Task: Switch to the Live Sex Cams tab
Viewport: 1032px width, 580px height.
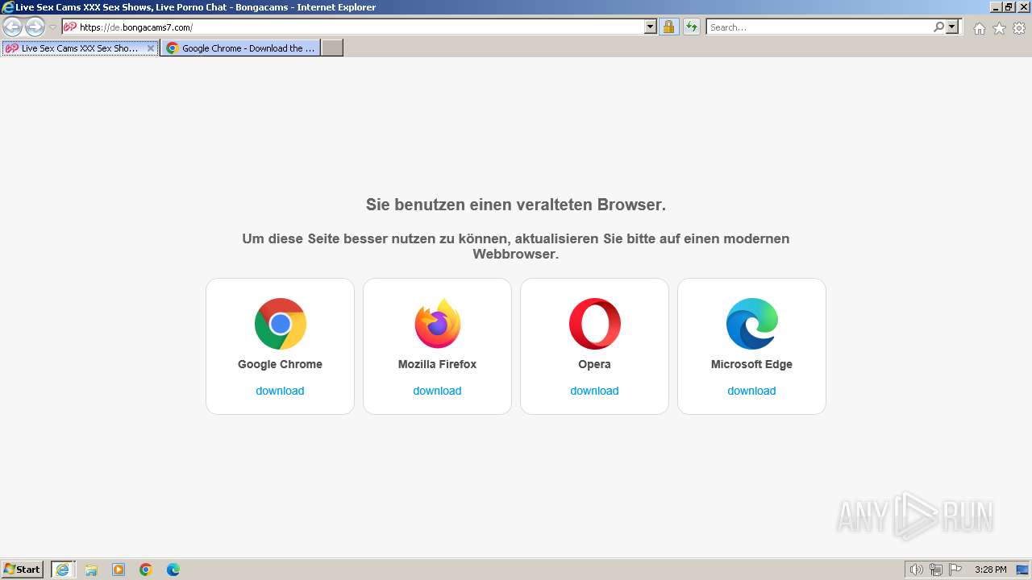Action: (x=79, y=48)
